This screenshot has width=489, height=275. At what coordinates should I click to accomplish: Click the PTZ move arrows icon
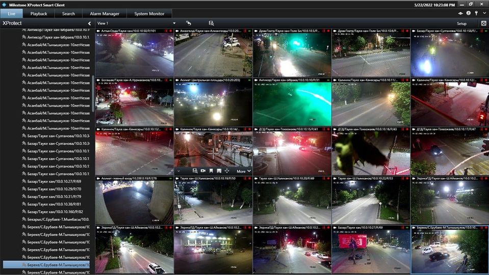click(227, 171)
